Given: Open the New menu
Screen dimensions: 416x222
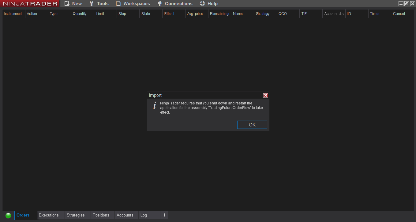Looking at the screenshot, I should (x=73, y=4).
